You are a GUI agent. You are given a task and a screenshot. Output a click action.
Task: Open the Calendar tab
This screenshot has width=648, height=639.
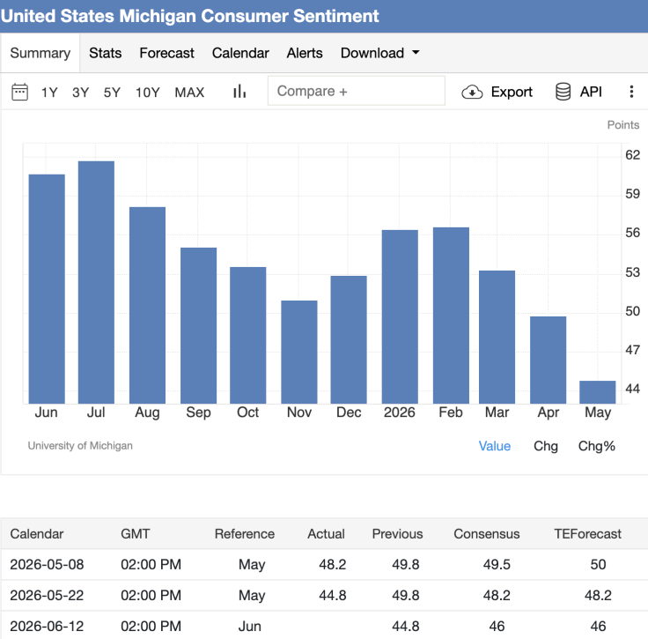(x=240, y=53)
